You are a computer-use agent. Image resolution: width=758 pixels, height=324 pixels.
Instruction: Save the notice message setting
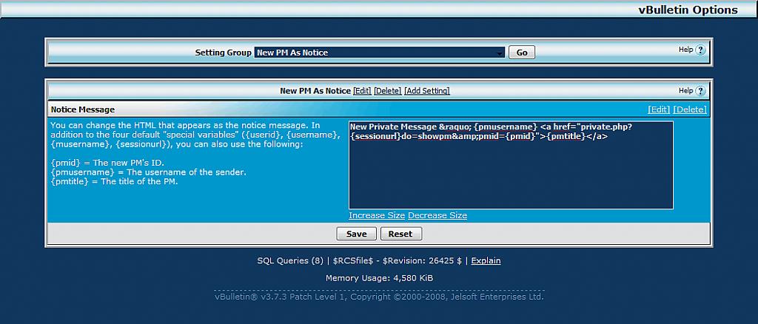356,234
